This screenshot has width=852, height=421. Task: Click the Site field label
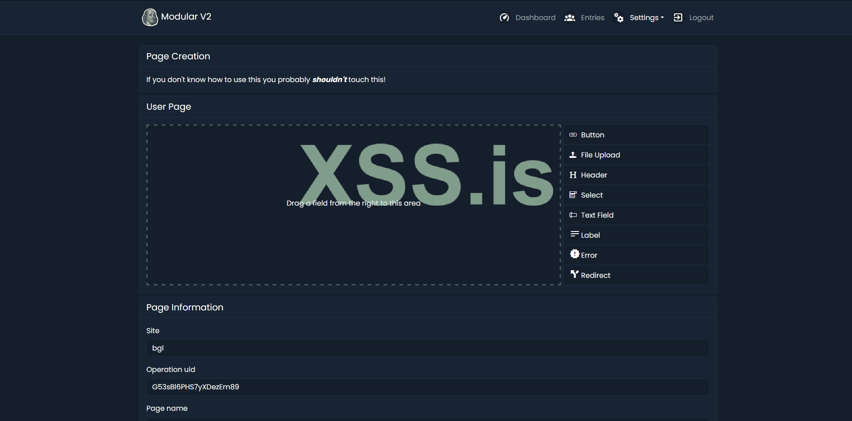point(153,330)
